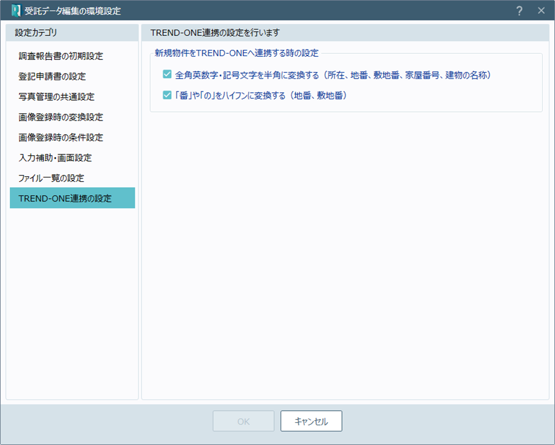
Task: Select TREND-ONE連携の設定 category
Action: click(72, 198)
